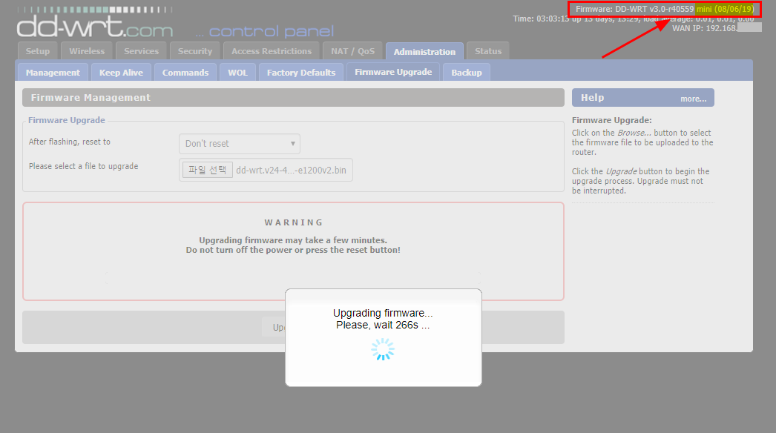The height and width of the screenshot is (433, 776).
Task: Open the NAT / QoS tab
Action: [x=353, y=51]
